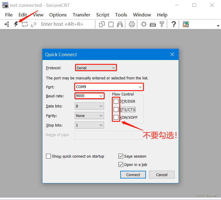Maximize the SecureCRT window
The image size is (221, 200).
coord(194,5)
